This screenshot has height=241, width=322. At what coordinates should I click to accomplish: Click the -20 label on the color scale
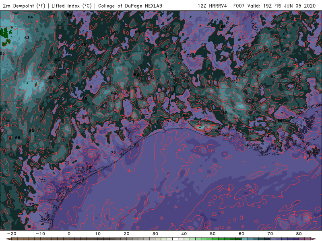[12, 234]
